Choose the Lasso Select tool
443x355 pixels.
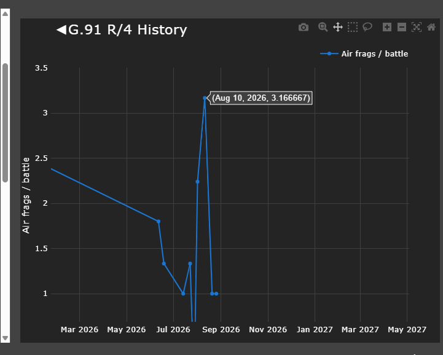[x=367, y=28]
